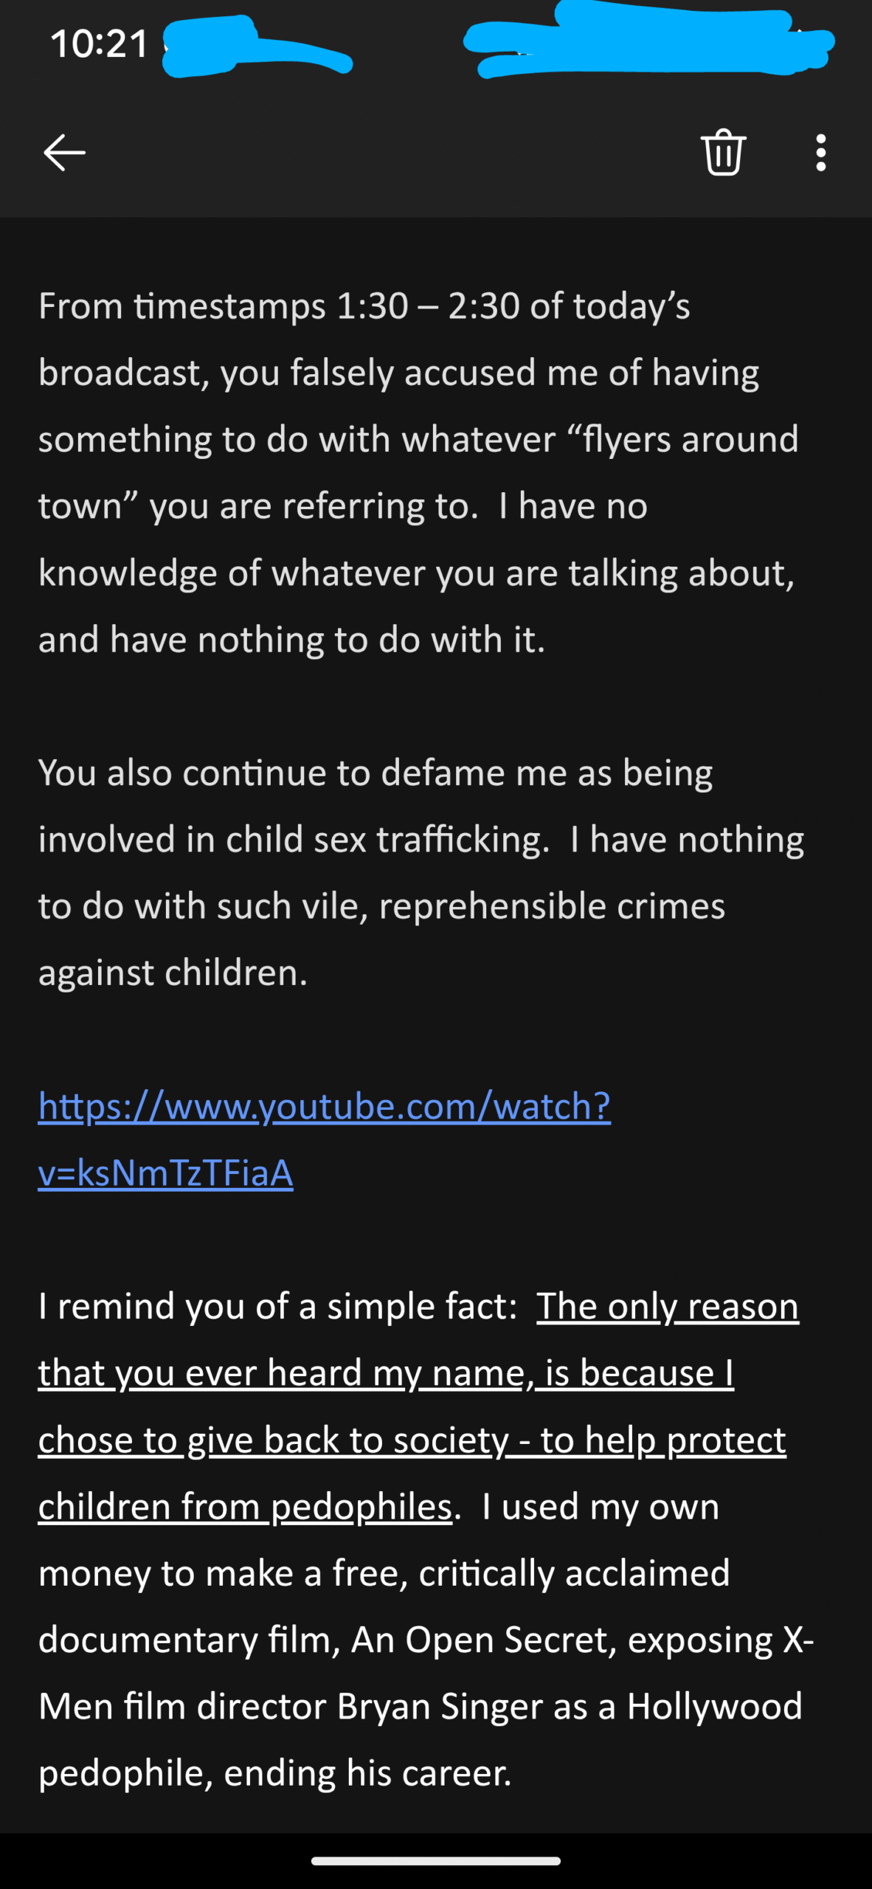This screenshot has height=1889, width=872.
Task: Go back using the left arrow icon
Action: pos(64,153)
